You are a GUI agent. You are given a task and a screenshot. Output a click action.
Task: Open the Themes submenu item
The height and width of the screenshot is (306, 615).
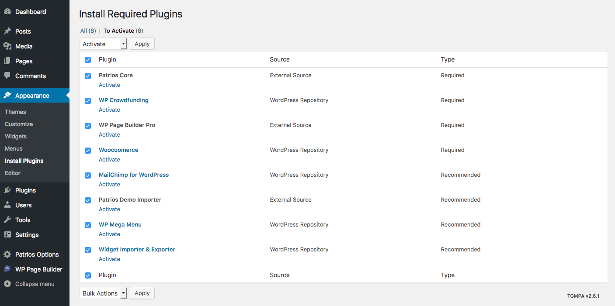[15, 112]
